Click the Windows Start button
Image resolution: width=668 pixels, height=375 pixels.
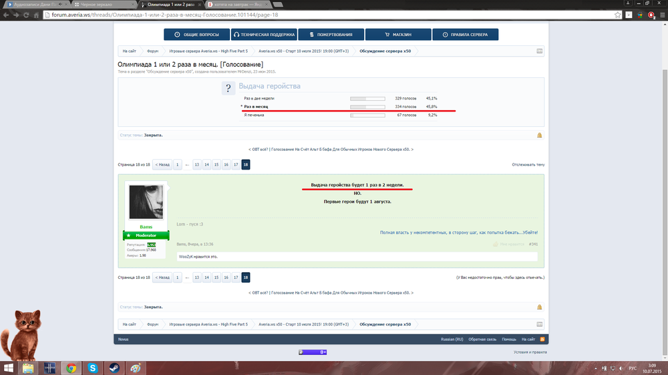click(x=9, y=368)
